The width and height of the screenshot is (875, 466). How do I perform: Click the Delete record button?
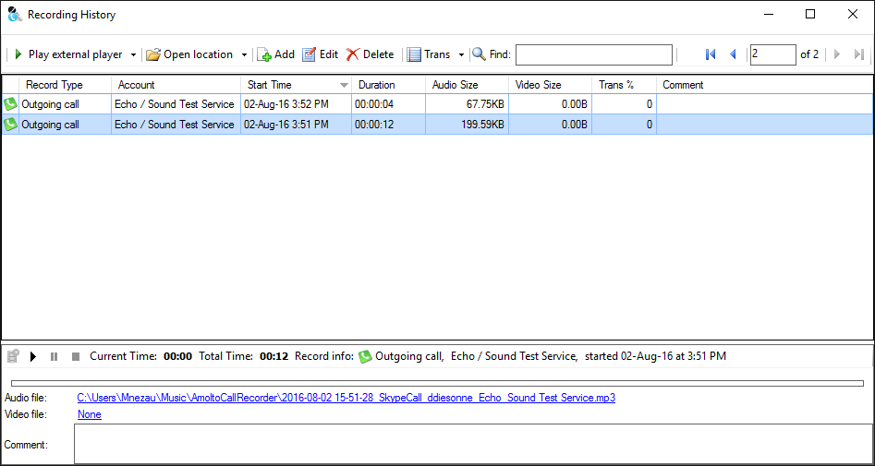[x=370, y=54]
